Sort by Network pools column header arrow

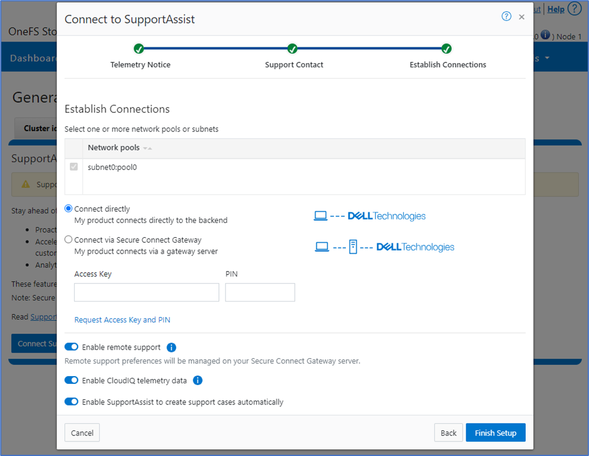pos(147,148)
